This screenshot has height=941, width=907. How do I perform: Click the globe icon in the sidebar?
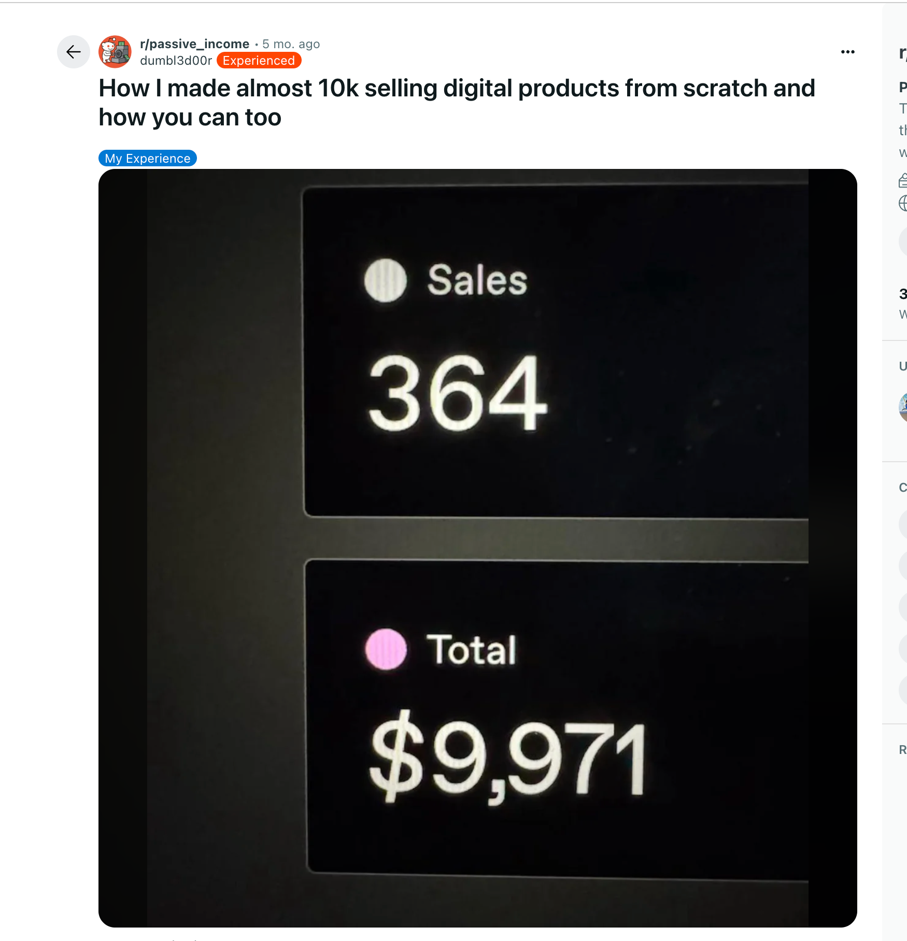(903, 203)
